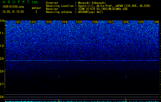This screenshot has height=102, width=161.
Task: Click the date stamp 10.05.10 13:30
Action: (x=13, y=12)
